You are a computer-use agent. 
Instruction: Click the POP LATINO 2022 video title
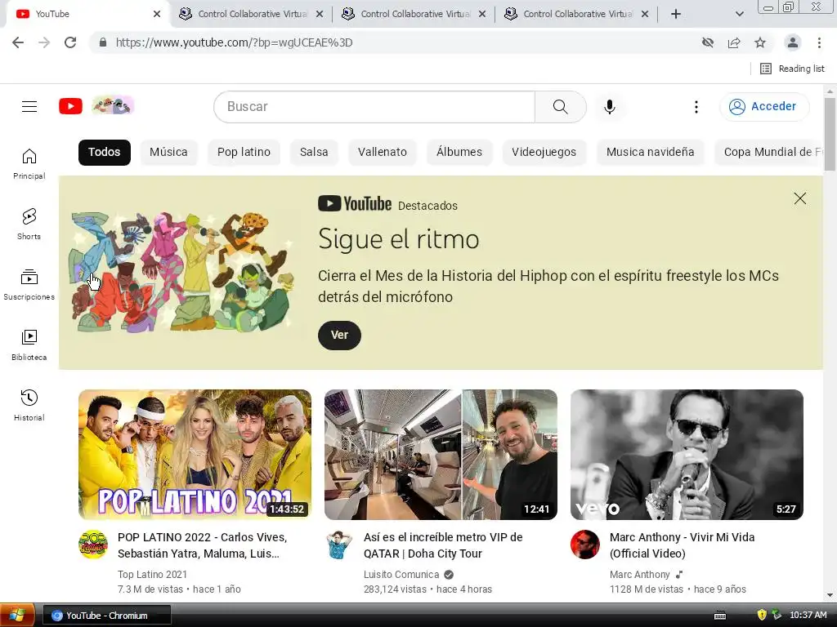coord(203,545)
